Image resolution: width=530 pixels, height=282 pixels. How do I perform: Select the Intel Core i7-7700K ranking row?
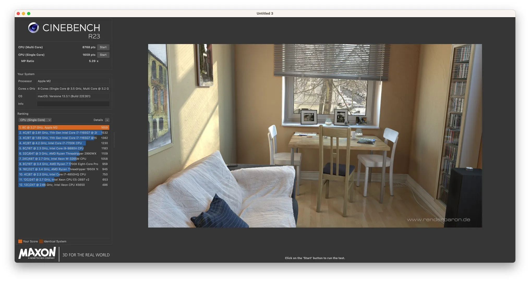point(63,143)
